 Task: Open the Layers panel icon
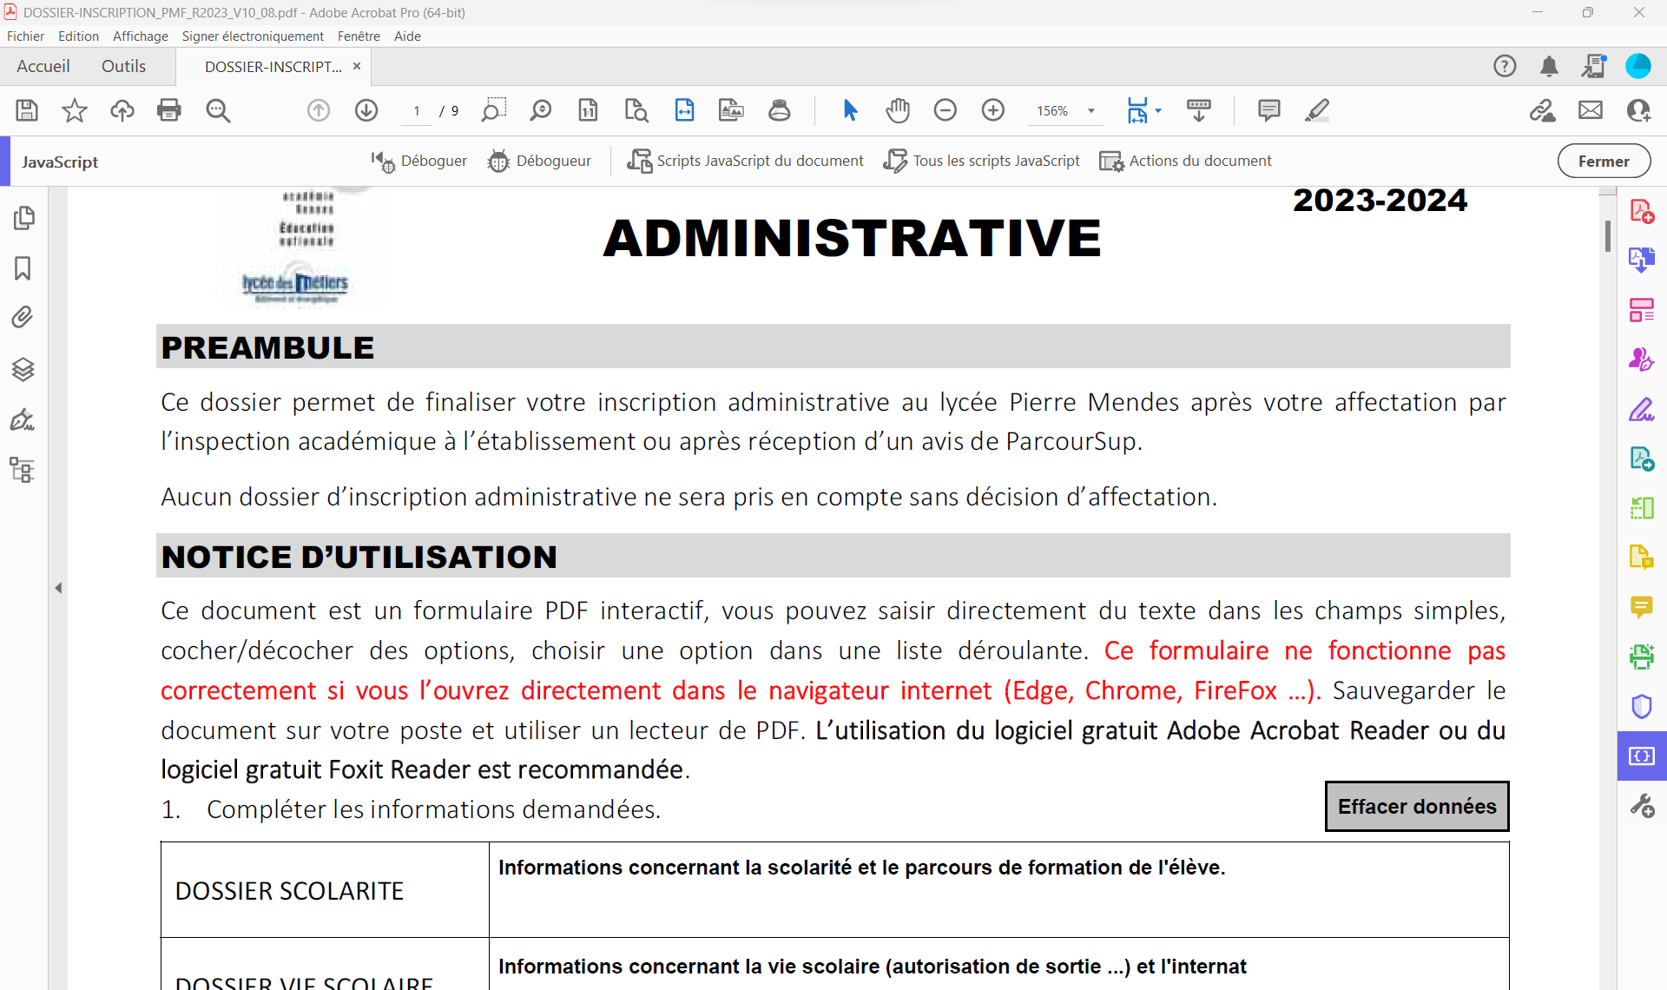[23, 369]
